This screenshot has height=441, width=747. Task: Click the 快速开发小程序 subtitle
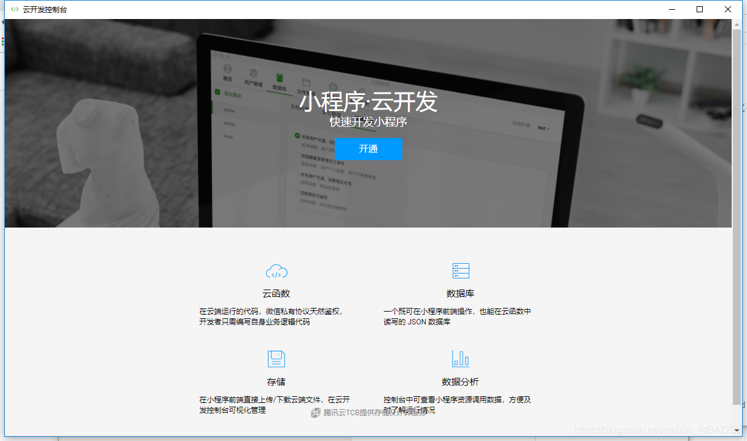[369, 122]
